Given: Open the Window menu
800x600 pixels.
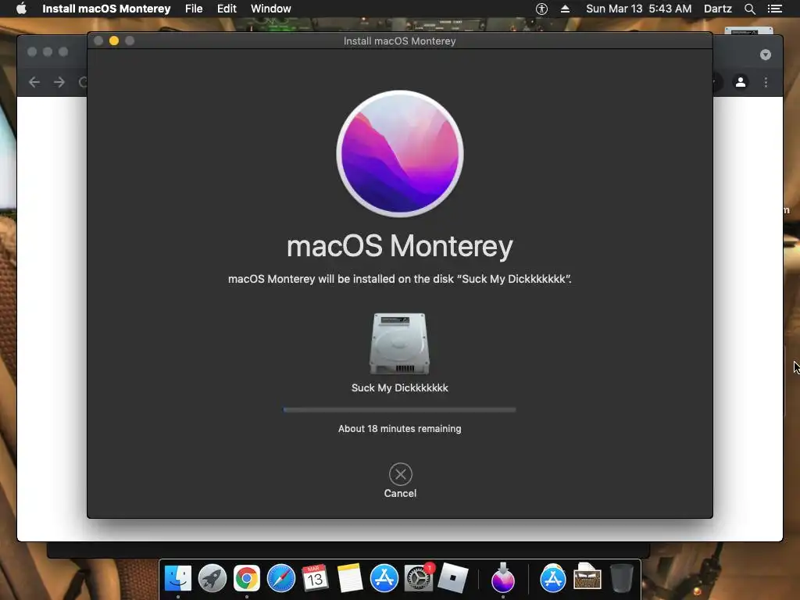Looking at the screenshot, I should (x=270, y=9).
